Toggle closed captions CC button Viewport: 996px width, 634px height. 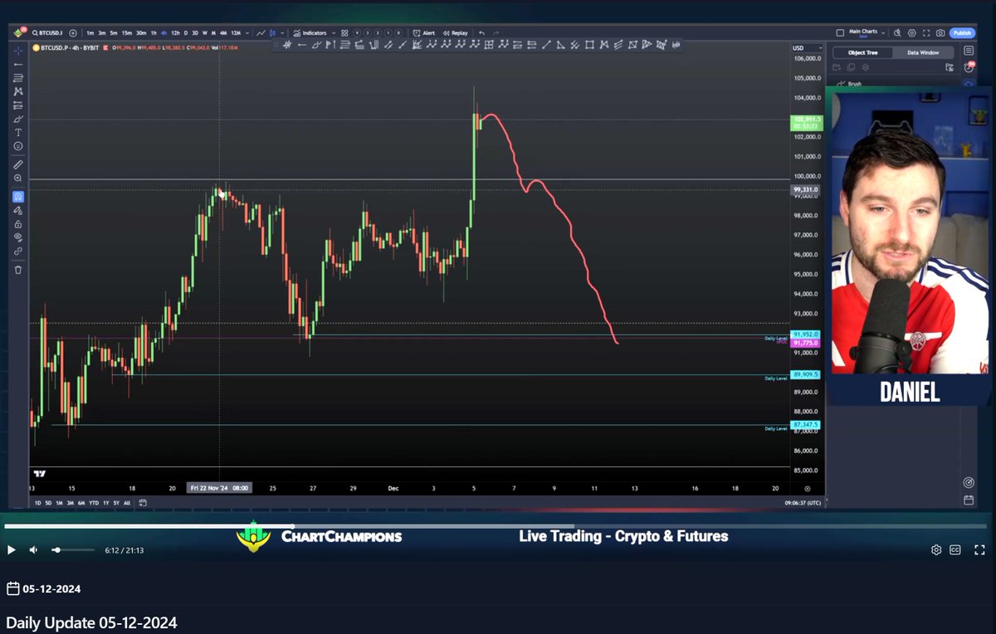tap(955, 549)
